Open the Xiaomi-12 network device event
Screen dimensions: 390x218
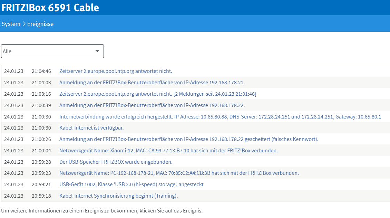click(x=168, y=151)
